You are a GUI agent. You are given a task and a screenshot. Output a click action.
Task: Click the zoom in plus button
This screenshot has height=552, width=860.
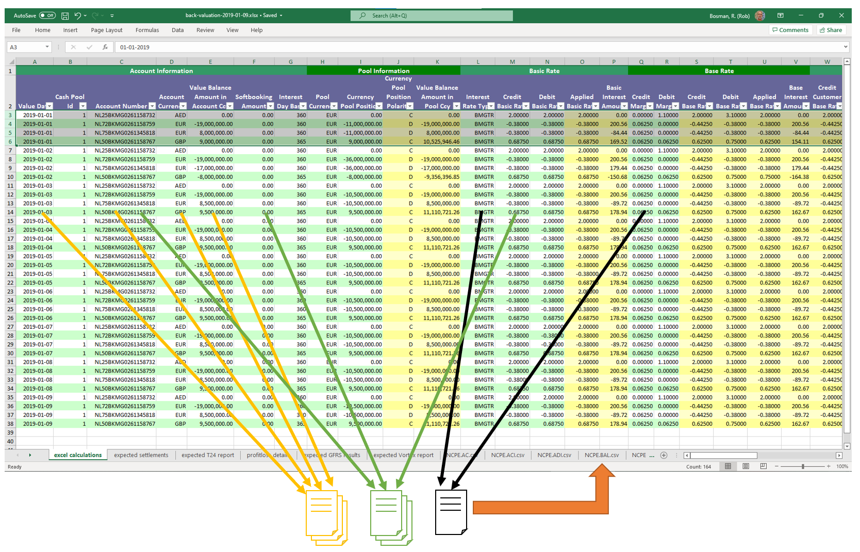click(x=829, y=466)
